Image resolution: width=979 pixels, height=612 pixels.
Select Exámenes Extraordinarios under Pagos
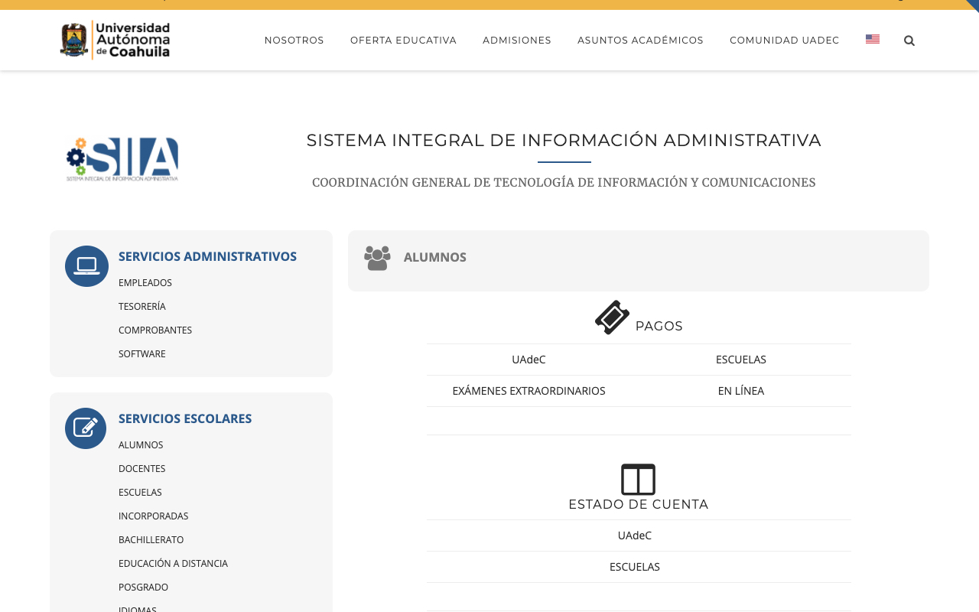coord(529,391)
